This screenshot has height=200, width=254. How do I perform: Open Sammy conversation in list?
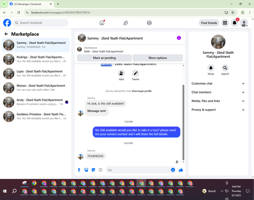pyautogui.click(x=36, y=45)
